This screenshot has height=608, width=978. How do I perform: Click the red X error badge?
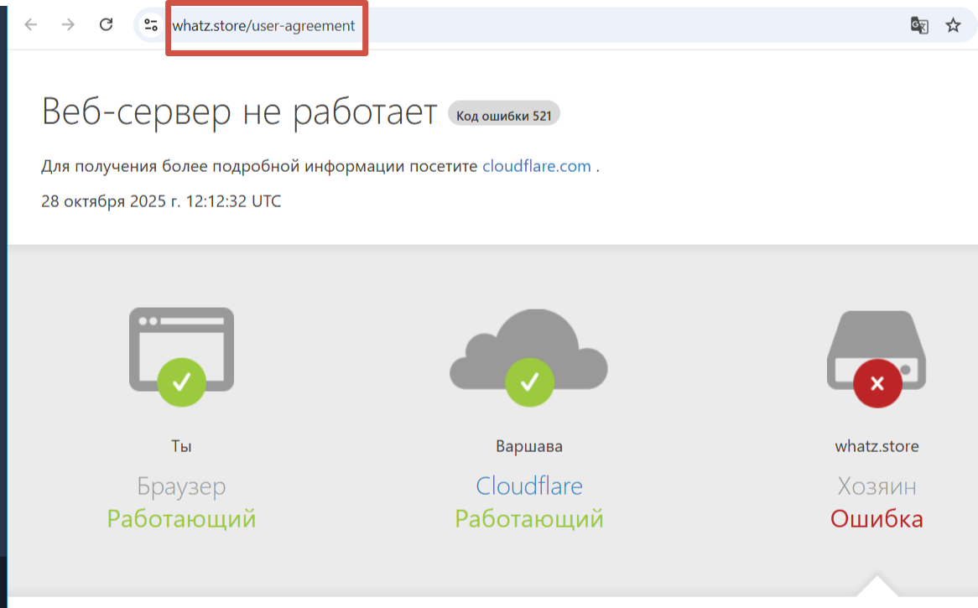[x=877, y=383]
